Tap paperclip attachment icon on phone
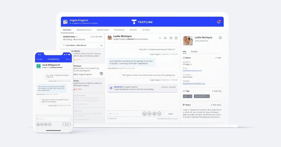Image resolution: width=281 pixels, height=147 pixels. pos(46,125)
